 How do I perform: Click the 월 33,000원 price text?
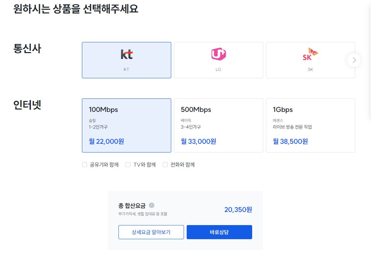(x=197, y=141)
